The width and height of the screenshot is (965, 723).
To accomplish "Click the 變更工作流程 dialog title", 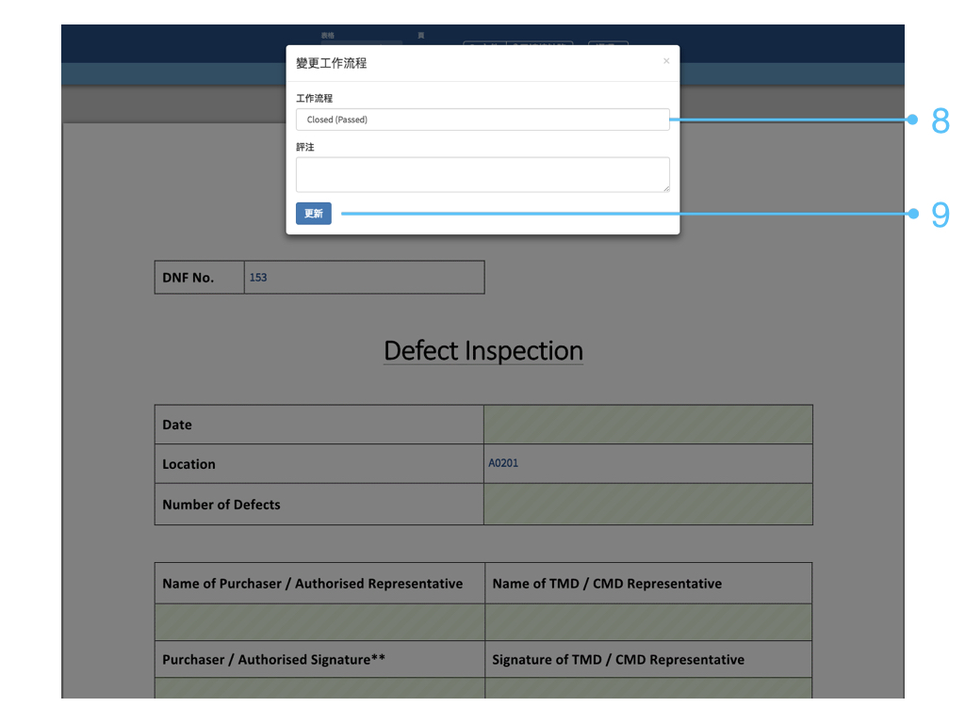I will [x=331, y=63].
